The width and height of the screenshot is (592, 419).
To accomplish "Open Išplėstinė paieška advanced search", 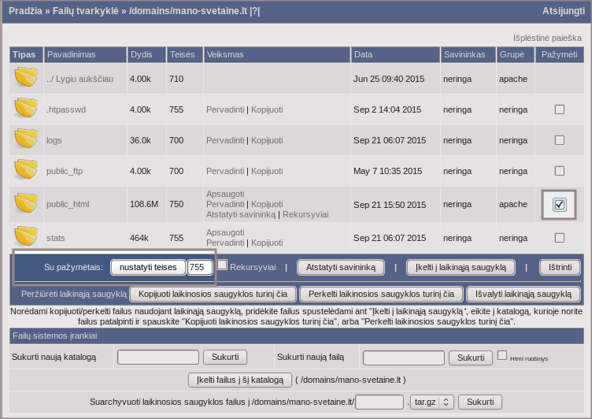I will tap(547, 38).
